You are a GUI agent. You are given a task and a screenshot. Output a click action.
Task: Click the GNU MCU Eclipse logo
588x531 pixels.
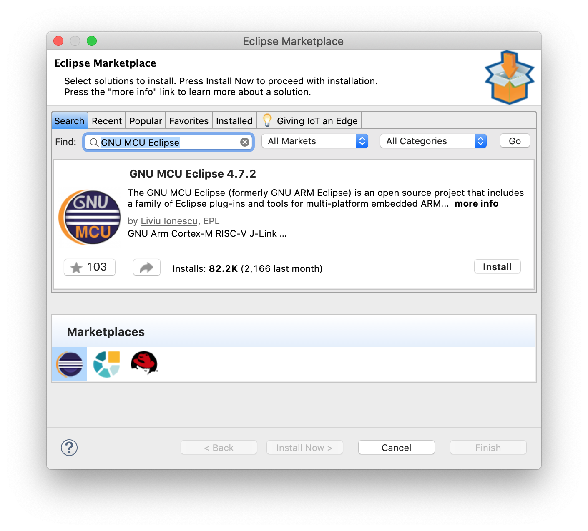click(x=90, y=217)
